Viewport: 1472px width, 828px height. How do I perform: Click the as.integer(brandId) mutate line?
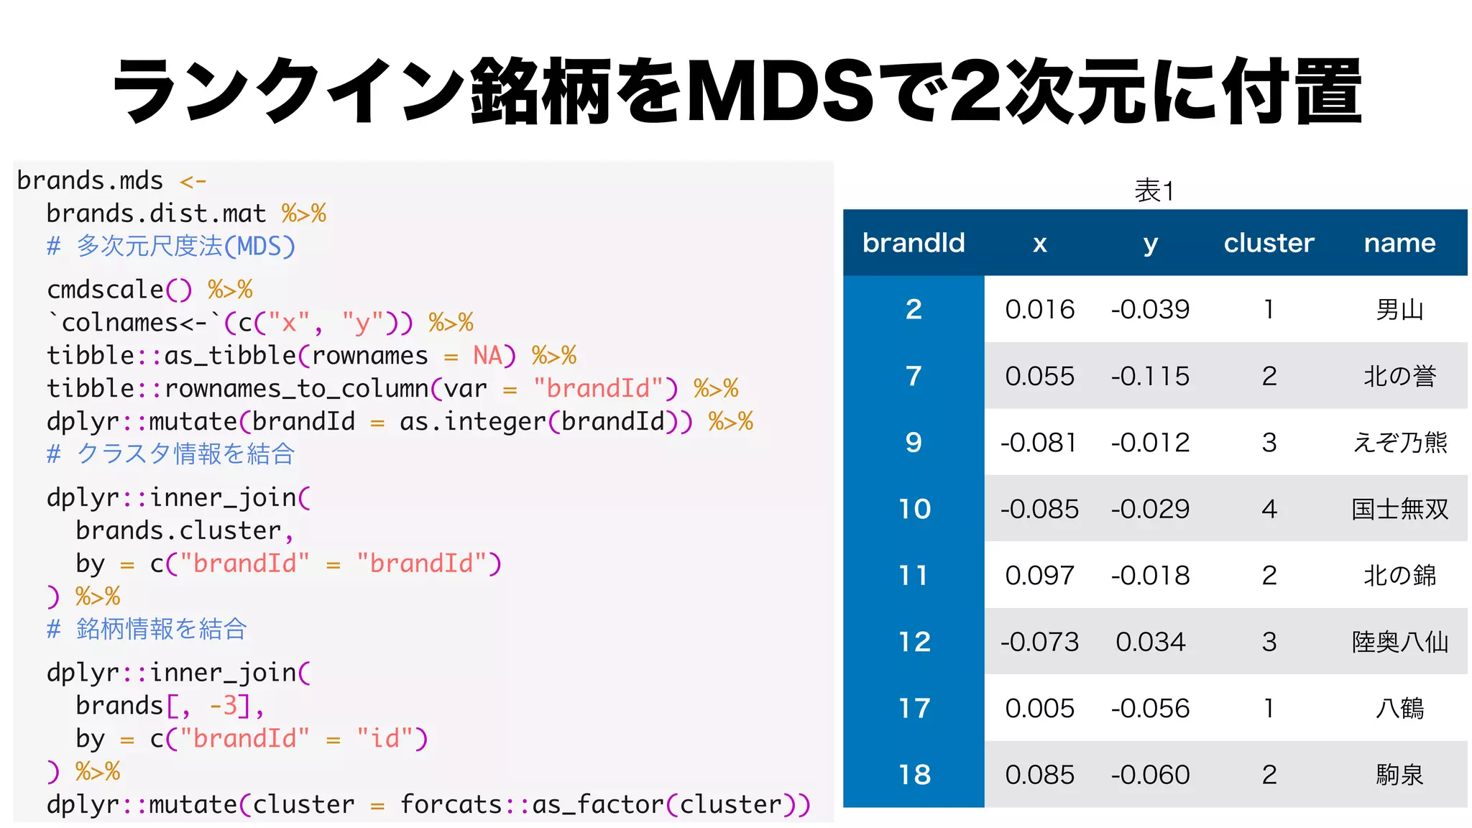click(x=400, y=422)
